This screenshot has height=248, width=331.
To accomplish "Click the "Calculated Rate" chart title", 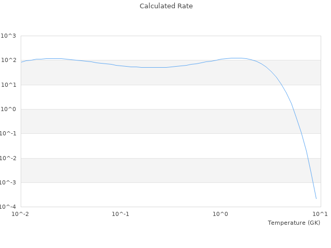I will coord(165,6).
